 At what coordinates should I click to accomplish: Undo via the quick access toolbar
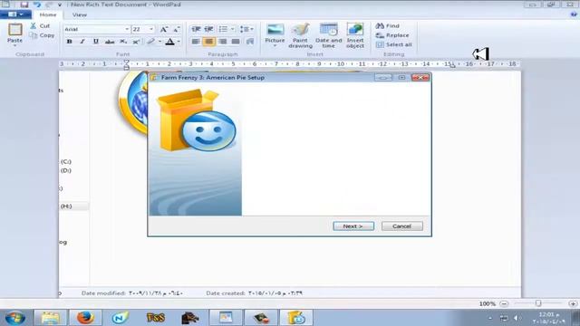point(36,5)
